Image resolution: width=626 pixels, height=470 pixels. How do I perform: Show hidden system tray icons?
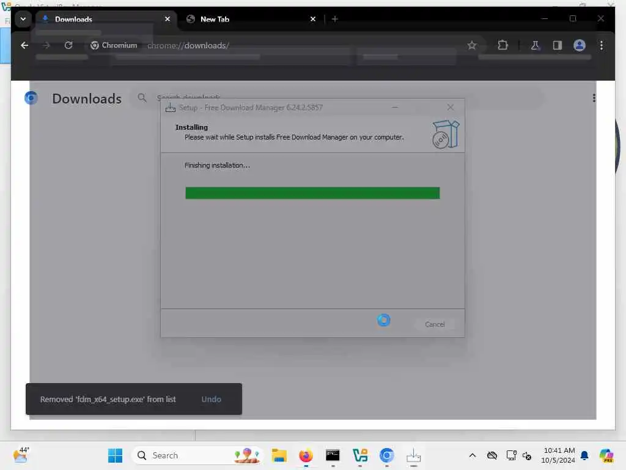[473, 455]
